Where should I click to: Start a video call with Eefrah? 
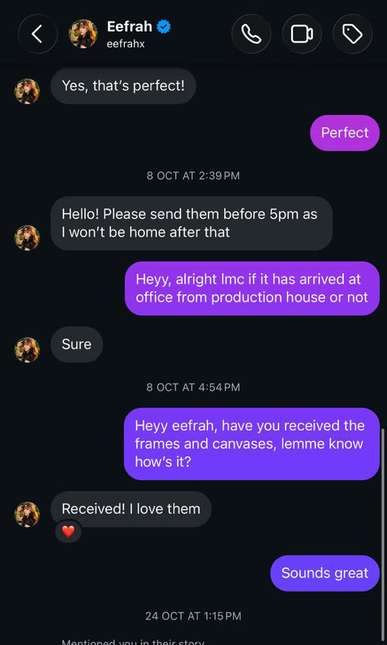[x=302, y=34]
